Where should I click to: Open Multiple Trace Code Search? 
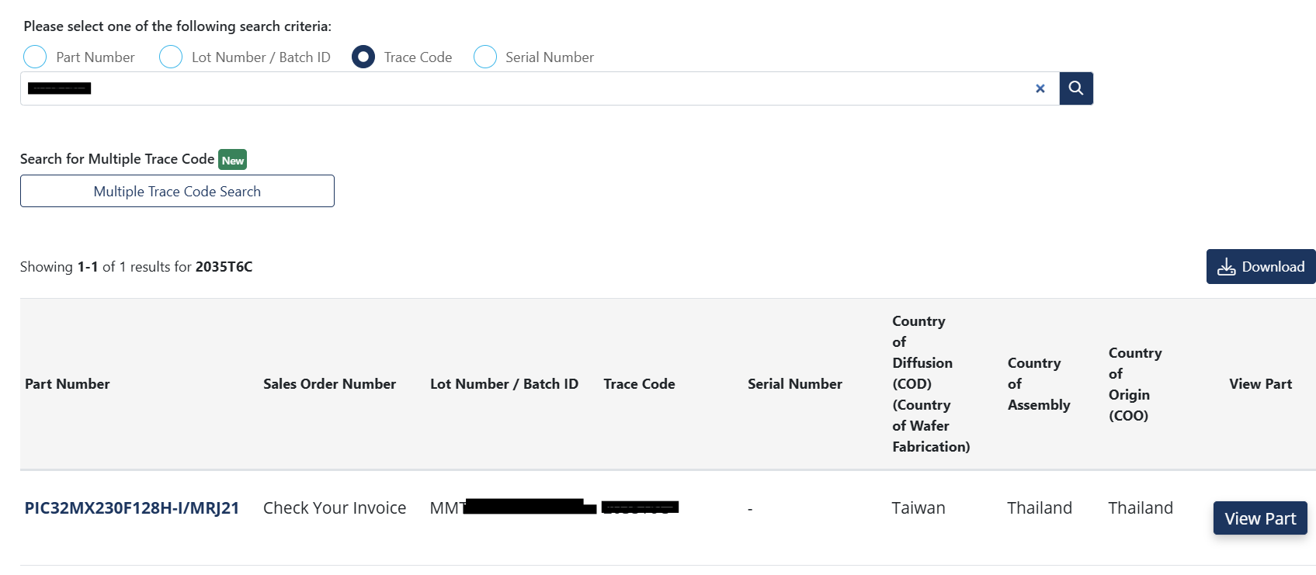pyautogui.click(x=177, y=191)
